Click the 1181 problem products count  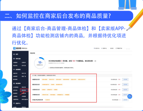[x=74, y=61]
